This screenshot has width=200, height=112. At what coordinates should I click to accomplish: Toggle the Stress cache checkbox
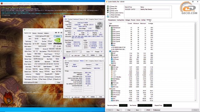point(110,11)
